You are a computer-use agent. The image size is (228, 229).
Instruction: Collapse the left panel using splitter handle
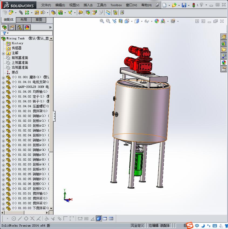(54, 116)
